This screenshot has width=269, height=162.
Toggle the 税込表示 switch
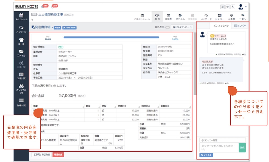click(168, 27)
